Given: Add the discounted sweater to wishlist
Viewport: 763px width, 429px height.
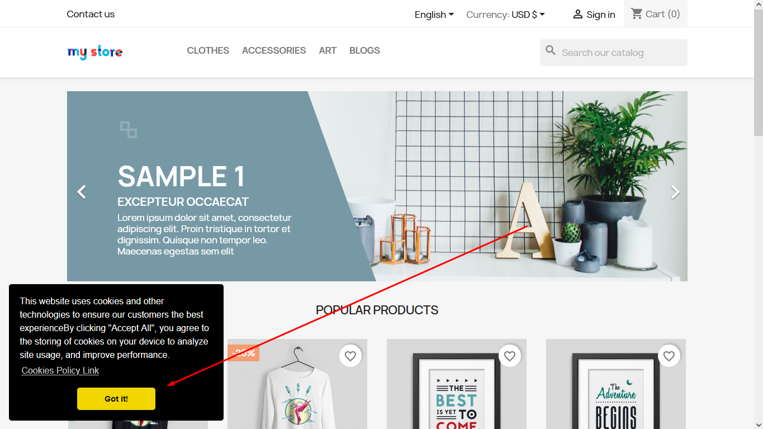Looking at the screenshot, I should point(350,356).
